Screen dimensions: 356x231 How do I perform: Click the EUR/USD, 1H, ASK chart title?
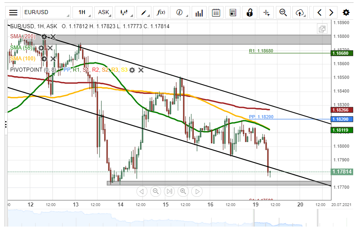[34, 26]
